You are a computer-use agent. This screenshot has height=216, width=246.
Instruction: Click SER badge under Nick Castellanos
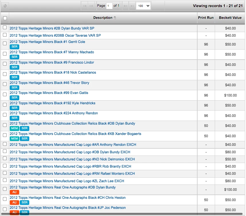point(14,77)
